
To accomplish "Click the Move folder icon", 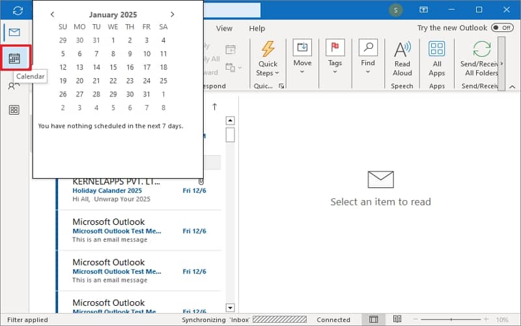I will pos(302,48).
